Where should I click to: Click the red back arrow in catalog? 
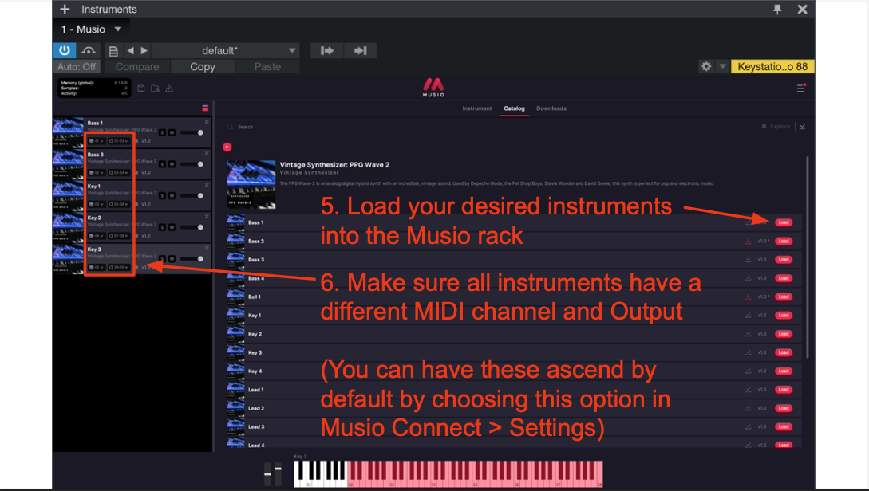coord(227,147)
